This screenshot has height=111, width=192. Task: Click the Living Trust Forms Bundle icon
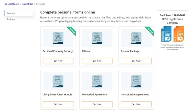[58, 81]
